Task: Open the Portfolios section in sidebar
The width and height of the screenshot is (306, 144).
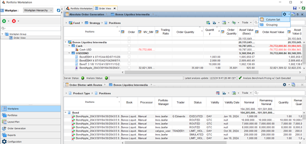Action: click(x=30, y=115)
